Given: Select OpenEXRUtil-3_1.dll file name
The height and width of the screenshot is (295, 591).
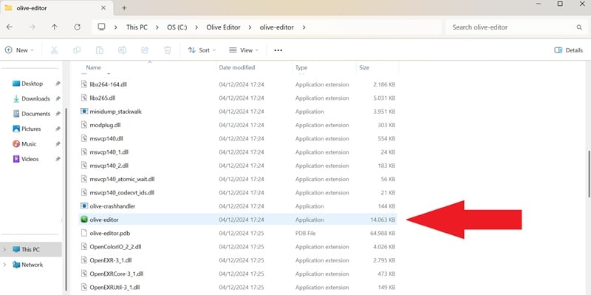Looking at the screenshot, I should 115,288.
